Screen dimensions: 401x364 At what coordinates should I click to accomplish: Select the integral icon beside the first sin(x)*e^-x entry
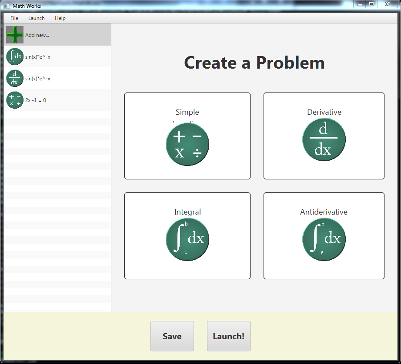[x=15, y=56]
